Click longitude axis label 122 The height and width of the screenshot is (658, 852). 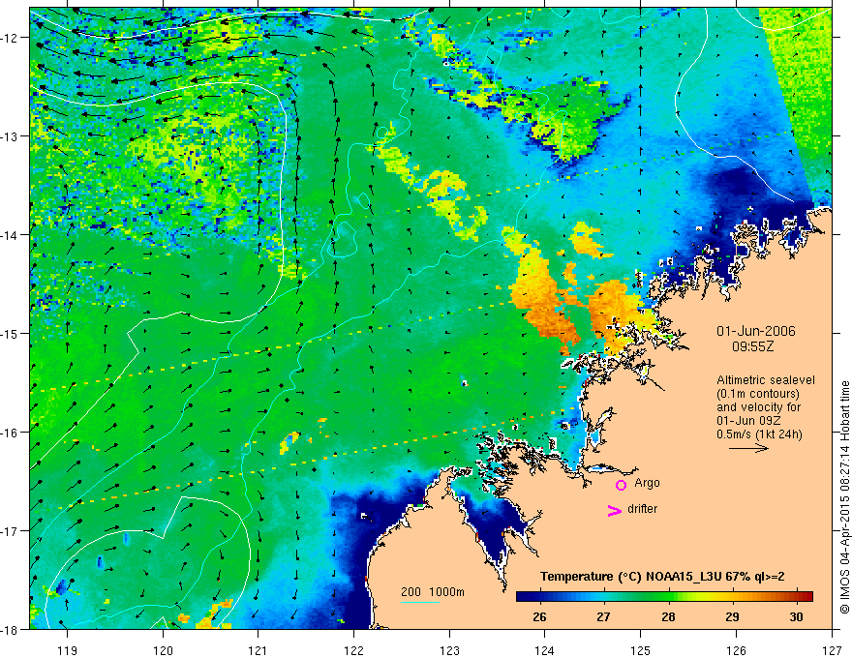coord(353,650)
